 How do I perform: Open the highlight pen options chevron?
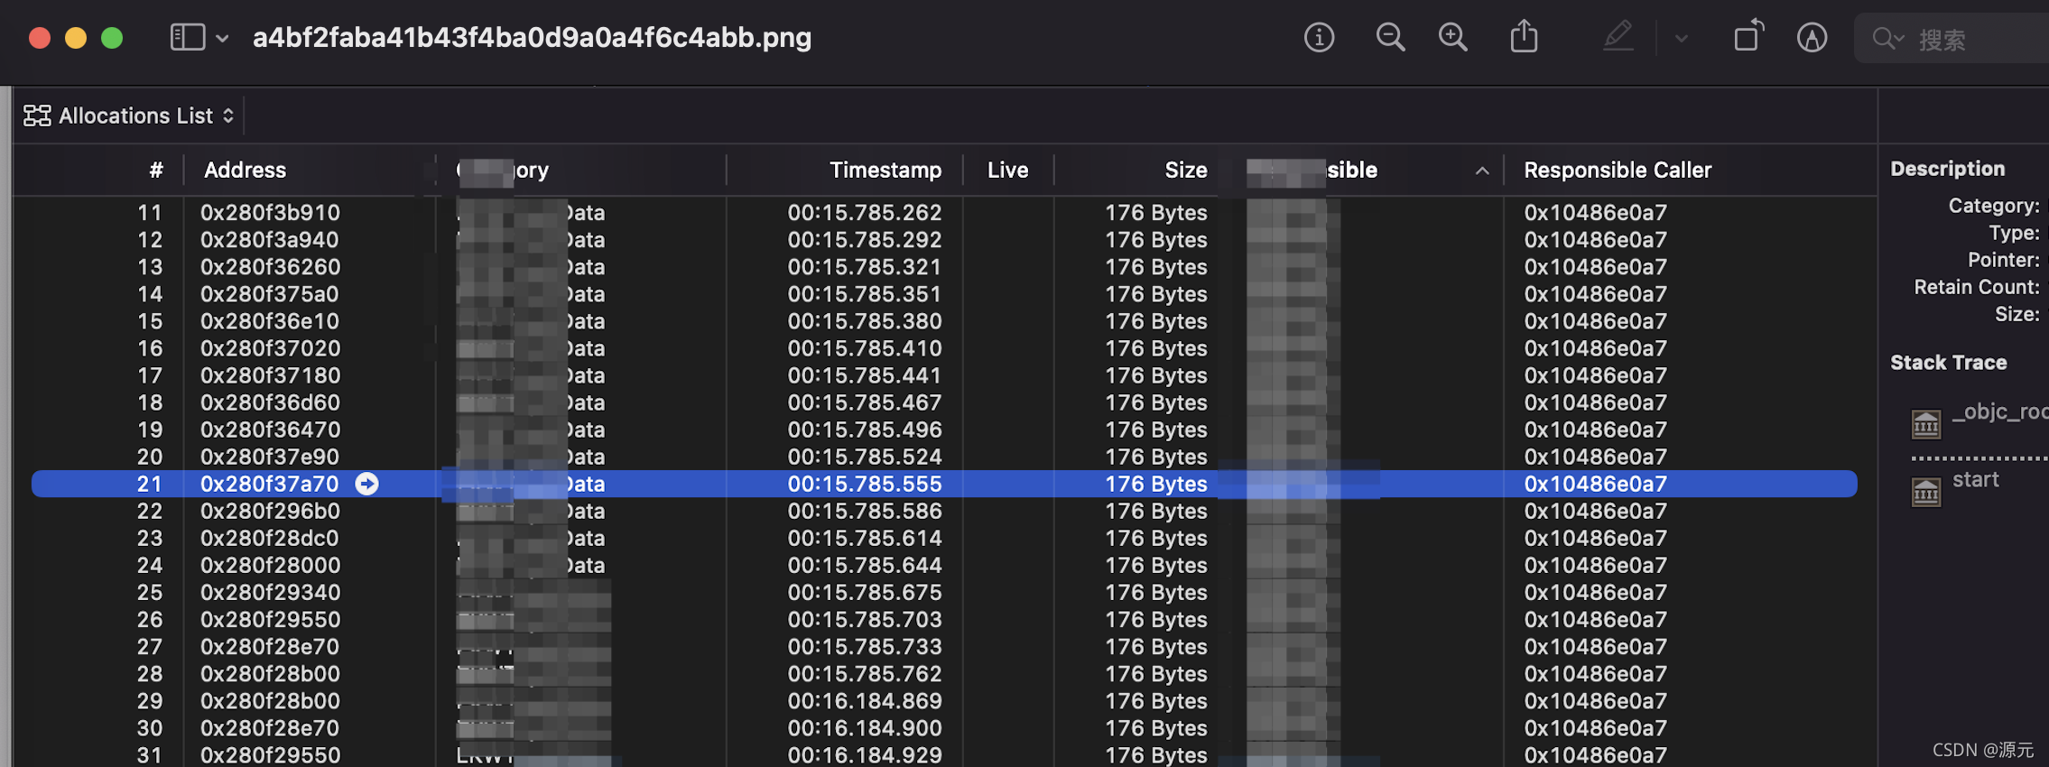[1681, 39]
